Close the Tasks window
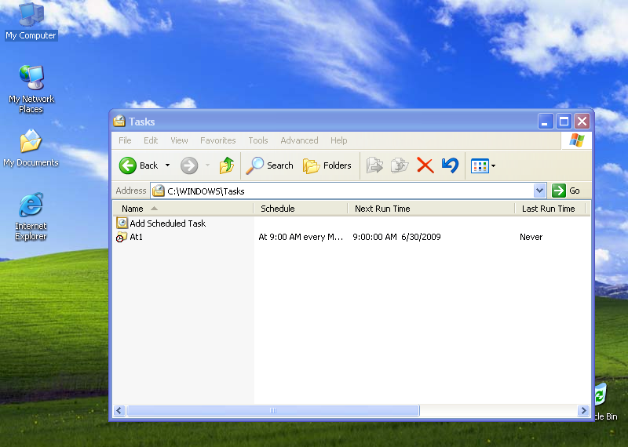This screenshot has height=447, width=628. coord(582,122)
